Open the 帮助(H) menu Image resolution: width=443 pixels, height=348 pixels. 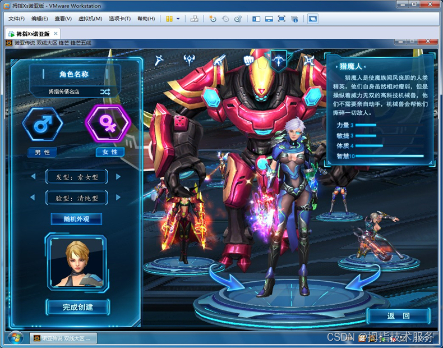click(x=146, y=19)
